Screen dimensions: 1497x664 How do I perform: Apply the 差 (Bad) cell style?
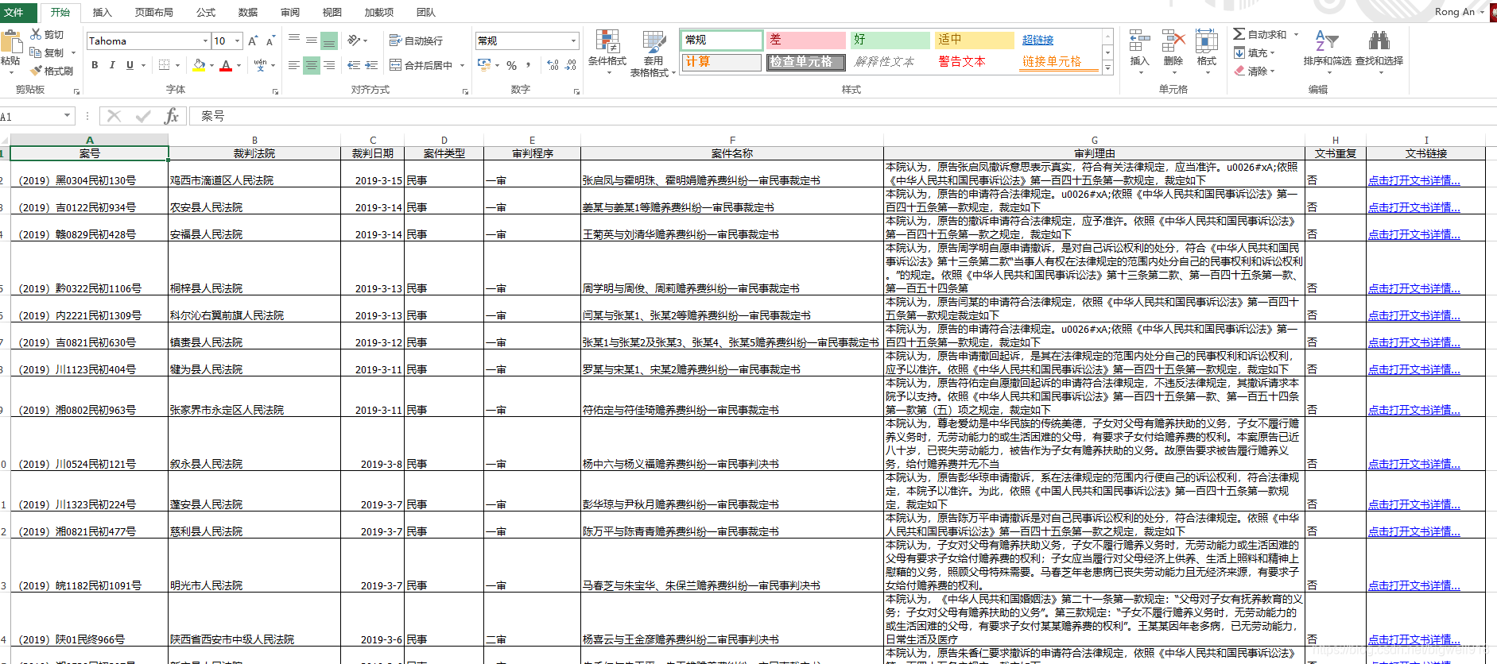pyautogui.click(x=806, y=40)
